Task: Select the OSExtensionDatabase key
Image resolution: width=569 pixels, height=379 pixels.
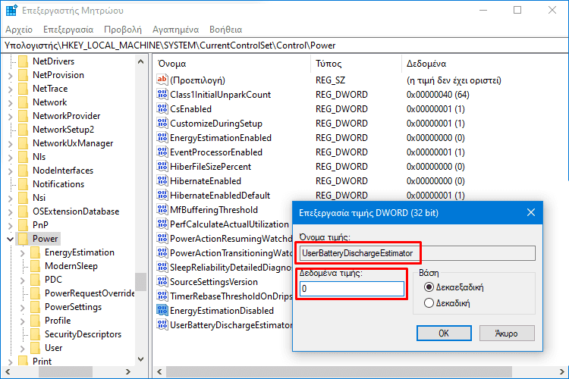Action: (x=75, y=211)
